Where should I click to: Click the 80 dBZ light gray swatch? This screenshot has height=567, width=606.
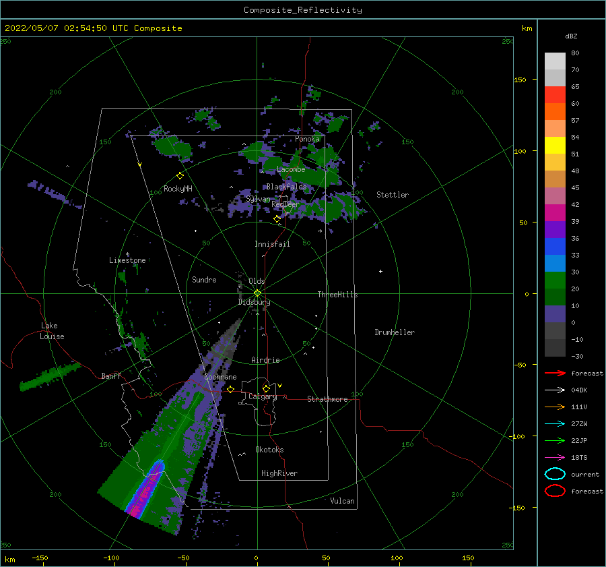point(555,61)
